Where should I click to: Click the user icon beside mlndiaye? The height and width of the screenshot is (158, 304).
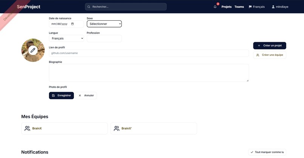[x=273, y=7]
